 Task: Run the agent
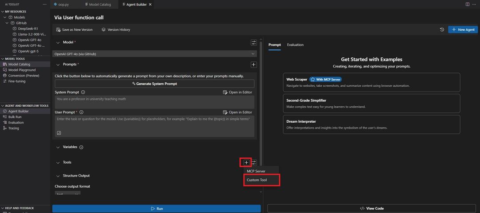click(156, 209)
